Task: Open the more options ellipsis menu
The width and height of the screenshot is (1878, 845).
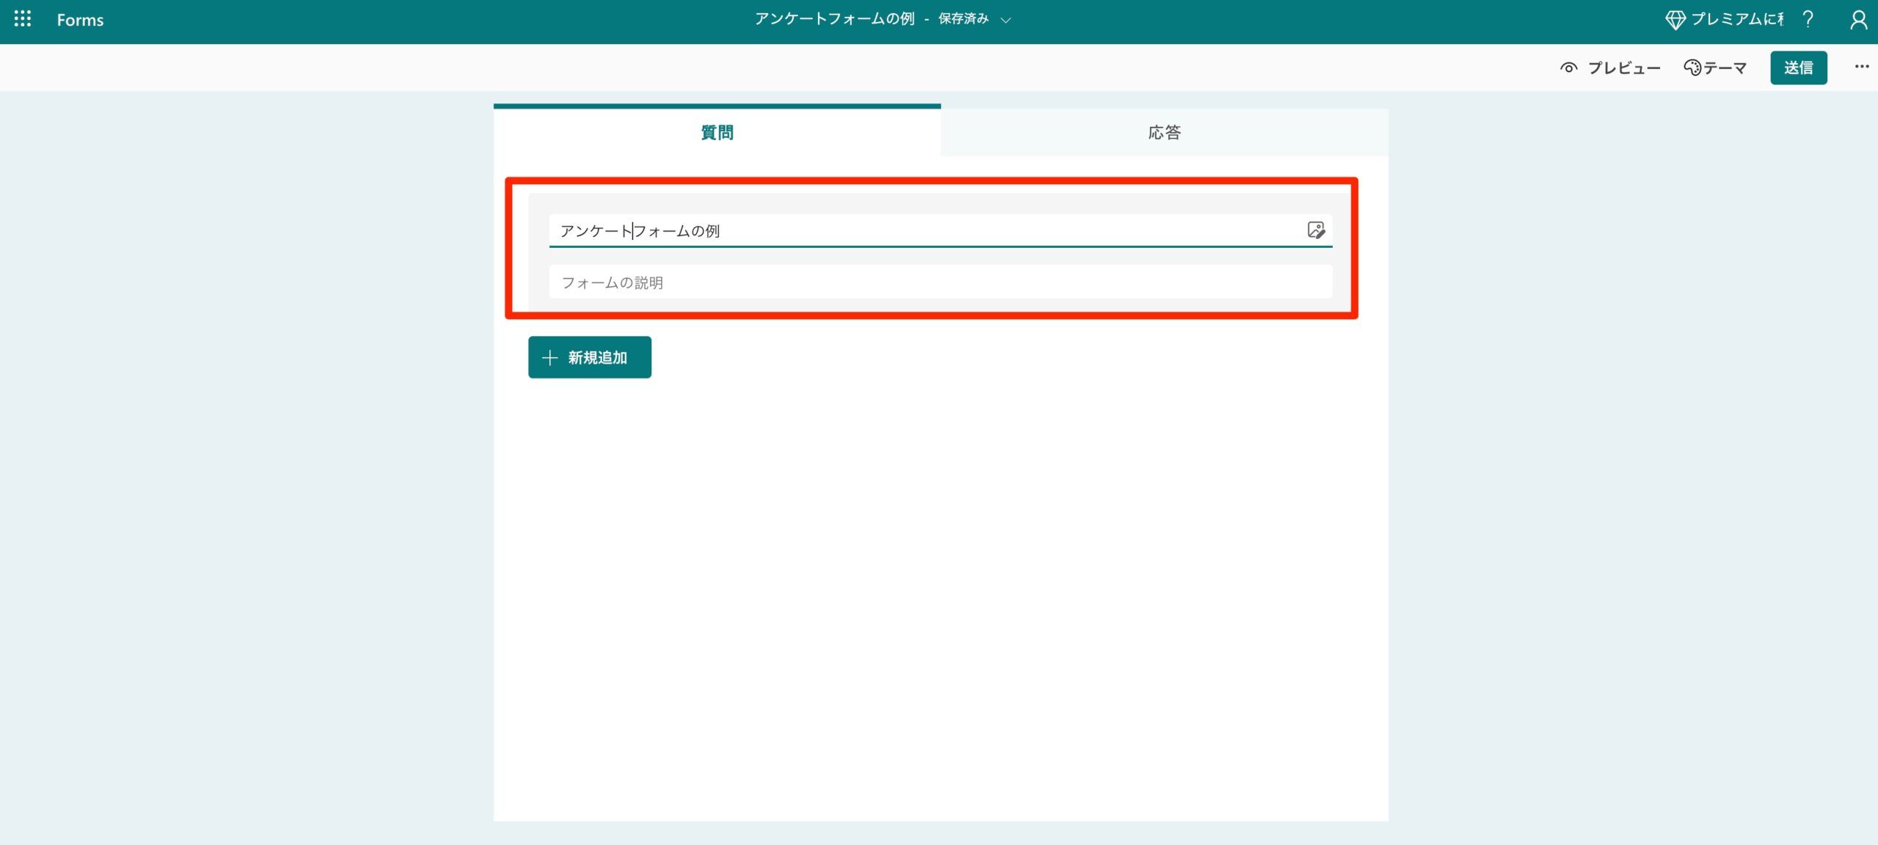Action: [1862, 67]
